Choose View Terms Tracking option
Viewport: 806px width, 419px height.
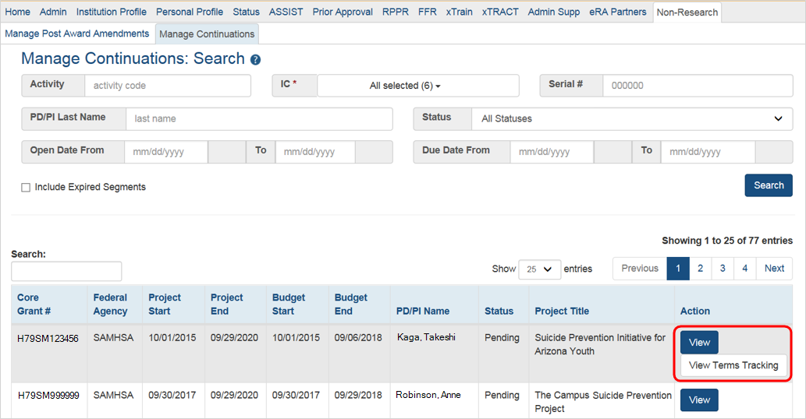pyautogui.click(x=733, y=366)
